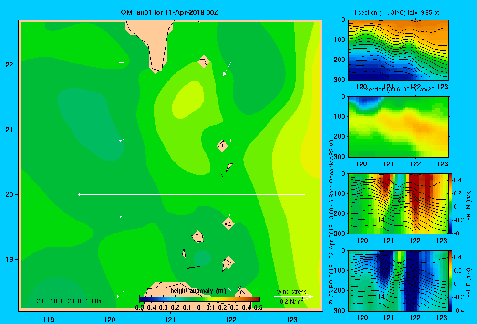The width and height of the screenshot is (477, 324).
Task: Click the vertical '© CSIRO 2019' copyright text
Action: [332, 284]
